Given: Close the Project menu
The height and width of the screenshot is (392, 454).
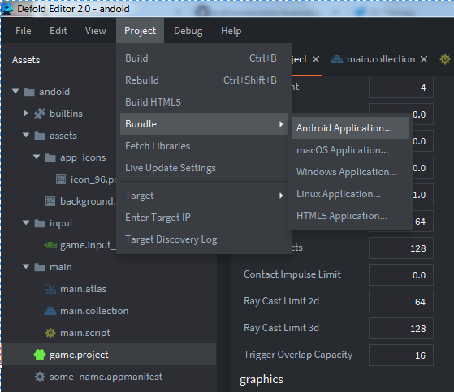Looking at the screenshot, I should pos(141,31).
